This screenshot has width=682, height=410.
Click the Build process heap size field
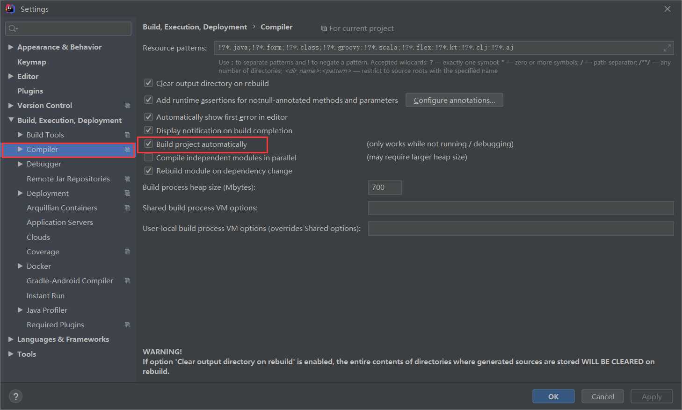385,187
